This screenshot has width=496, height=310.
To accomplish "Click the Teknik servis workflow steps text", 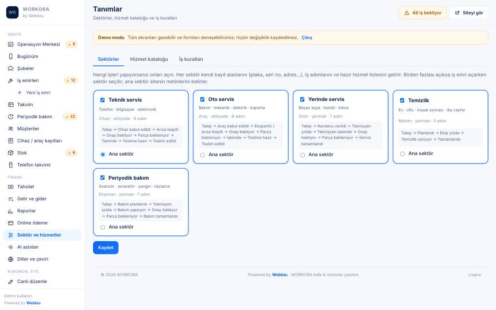I will (141, 135).
